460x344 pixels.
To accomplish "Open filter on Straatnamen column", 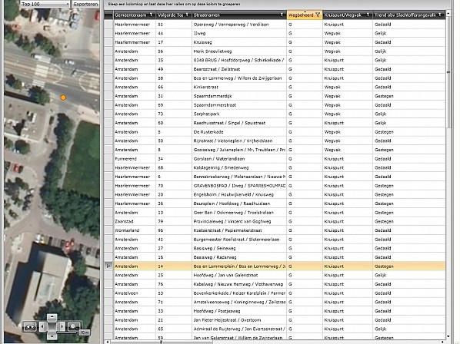I will click(x=282, y=15).
